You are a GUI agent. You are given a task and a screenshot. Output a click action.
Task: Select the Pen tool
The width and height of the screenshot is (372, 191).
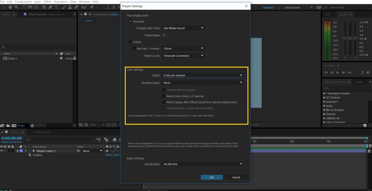click(50, 7)
